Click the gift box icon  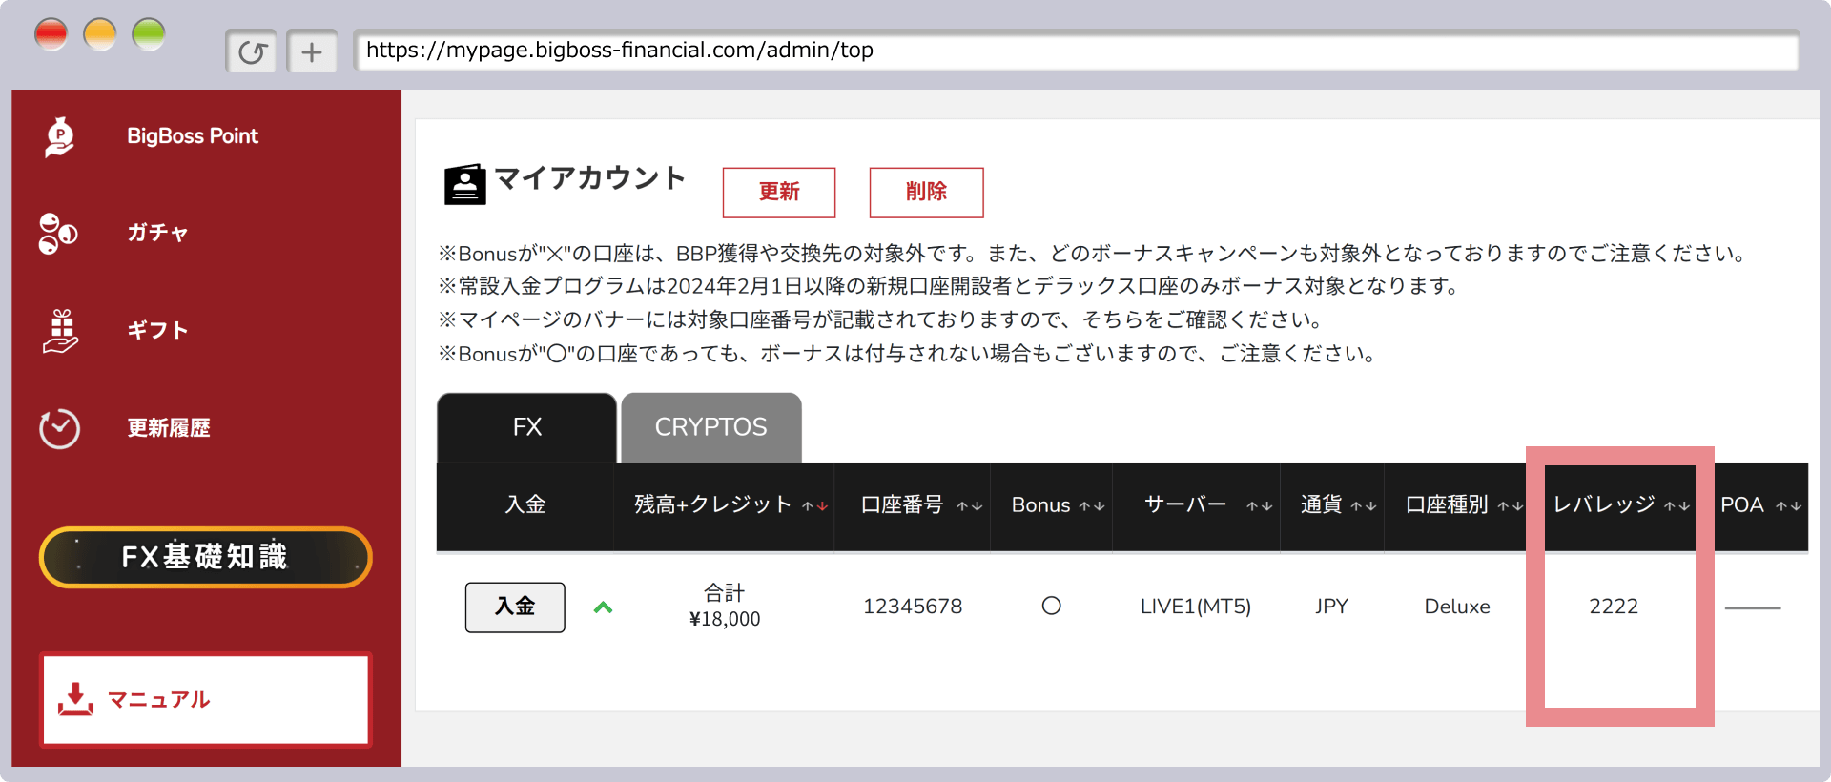click(61, 331)
